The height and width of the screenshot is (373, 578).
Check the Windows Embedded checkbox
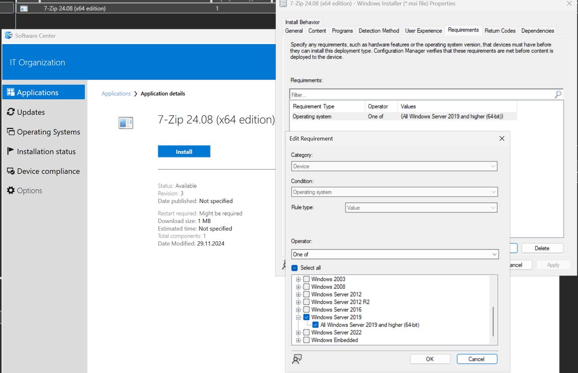tap(306, 340)
